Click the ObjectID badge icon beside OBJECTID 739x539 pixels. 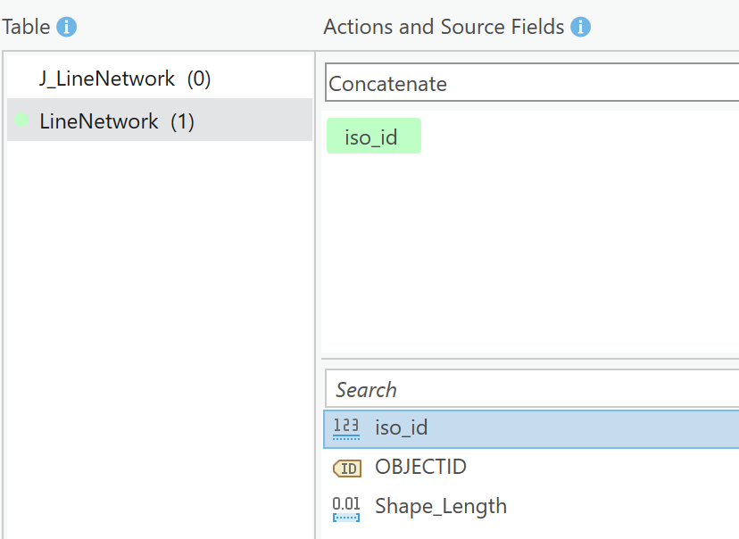click(346, 467)
